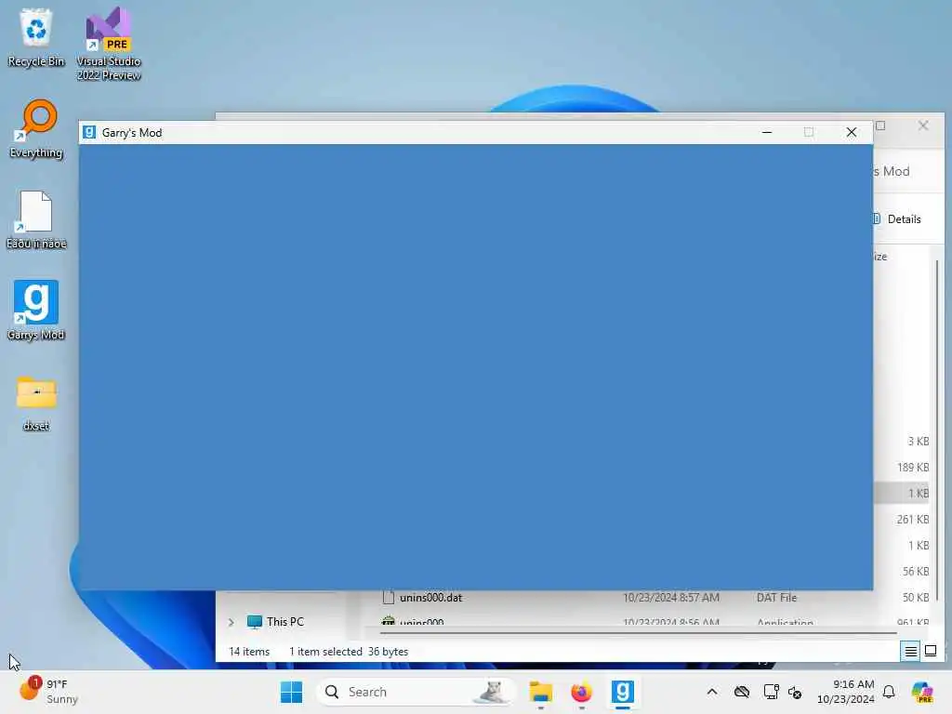The image size is (952, 714).
Task: Open Firefox from taskbar
Action: (x=581, y=692)
